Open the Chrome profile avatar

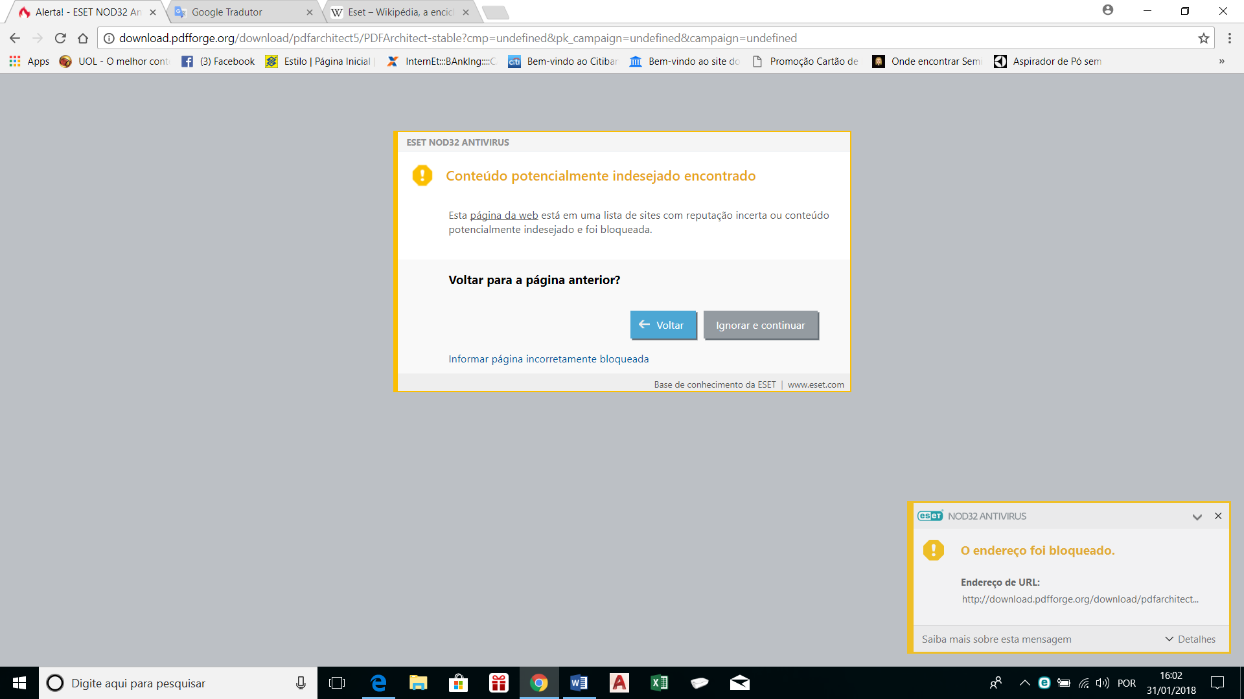click(x=1108, y=10)
